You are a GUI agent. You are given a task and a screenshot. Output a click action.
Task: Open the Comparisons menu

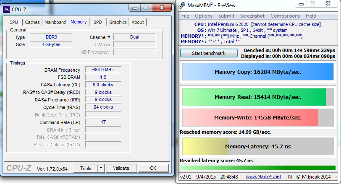tap(285, 16)
